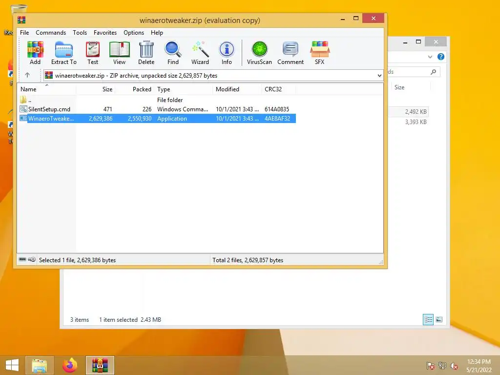Click the Add toolbar icon
Viewport: 500px width, 375px height.
[35, 53]
